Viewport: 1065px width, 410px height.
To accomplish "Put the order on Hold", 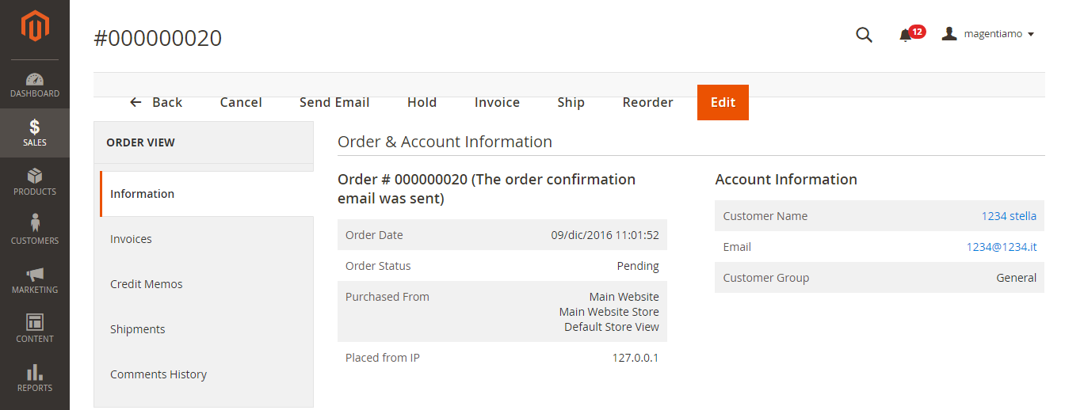I will coord(422,102).
